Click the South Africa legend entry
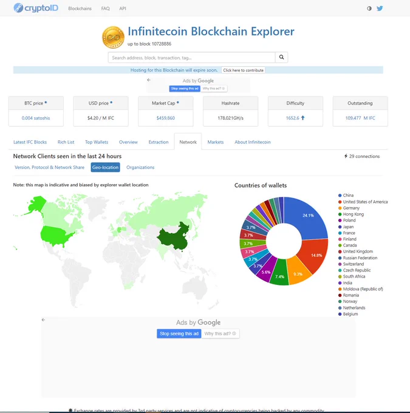The image size is (410, 413). pos(352,276)
